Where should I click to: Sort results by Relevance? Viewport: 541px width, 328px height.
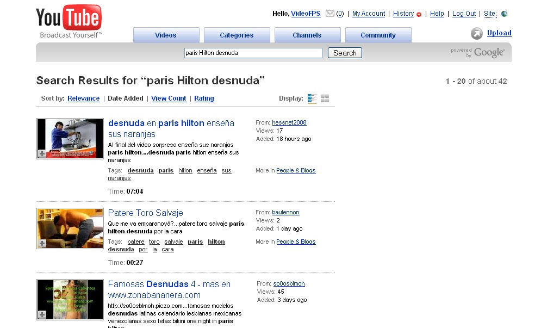[x=84, y=98]
